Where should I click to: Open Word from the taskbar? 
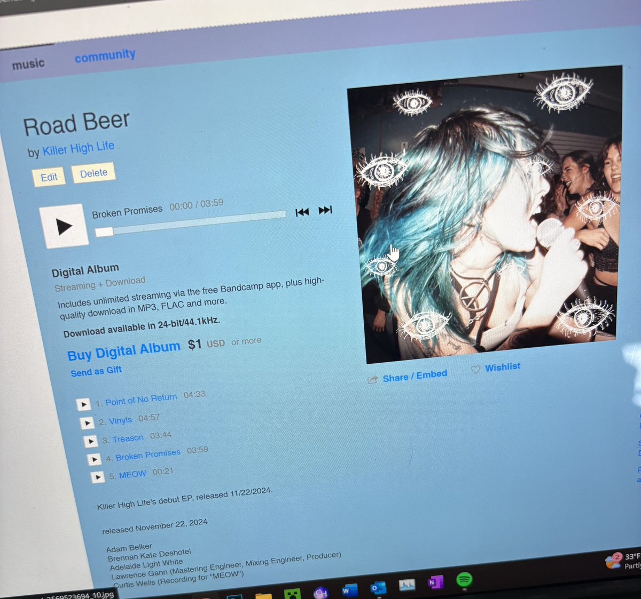349,590
